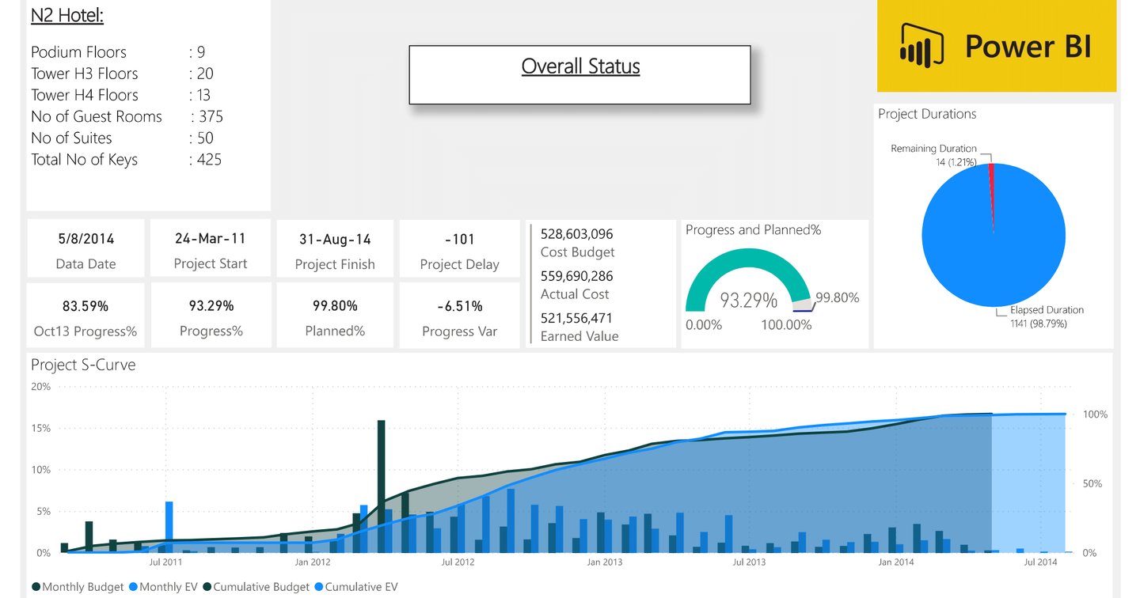Toggle cross-filter on the Progress Var card
The height and width of the screenshot is (598, 1140).
(x=459, y=314)
